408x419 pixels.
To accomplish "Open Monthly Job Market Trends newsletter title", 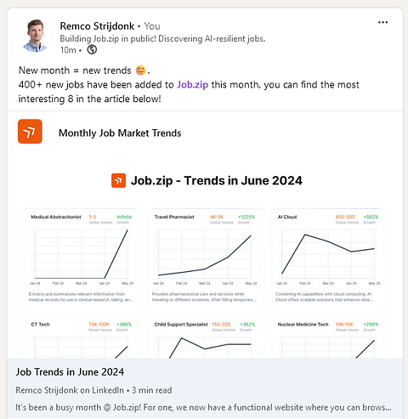I will click(x=120, y=133).
